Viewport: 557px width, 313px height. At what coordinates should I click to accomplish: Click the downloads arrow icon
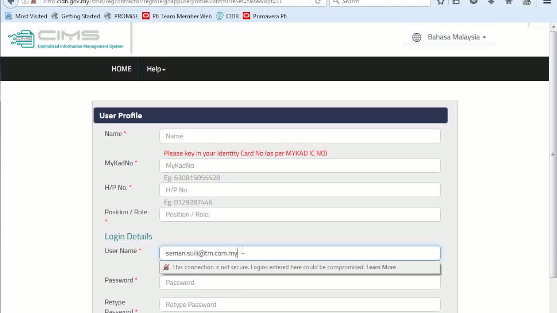[x=491, y=2]
